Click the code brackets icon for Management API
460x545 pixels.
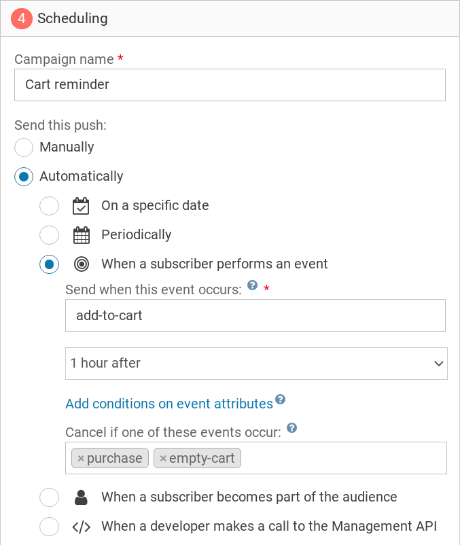click(x=81, y=527)
